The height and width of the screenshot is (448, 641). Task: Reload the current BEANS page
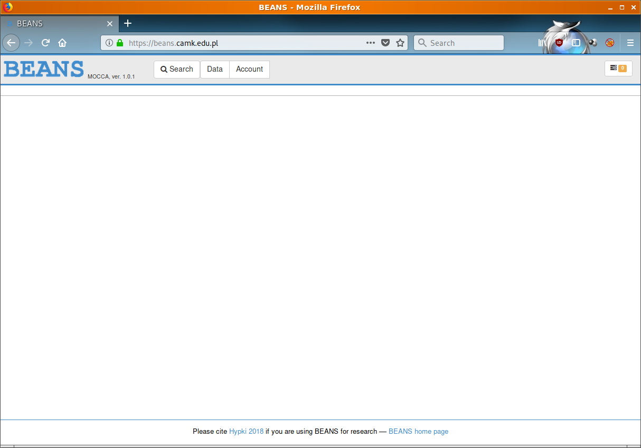pyautogui.click(x=46, y=43)
